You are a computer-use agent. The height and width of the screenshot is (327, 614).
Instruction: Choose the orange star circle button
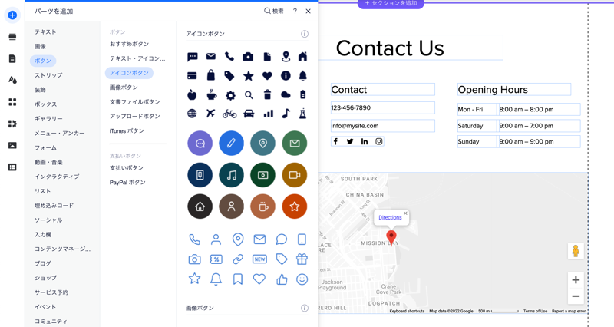pos(295,206)
